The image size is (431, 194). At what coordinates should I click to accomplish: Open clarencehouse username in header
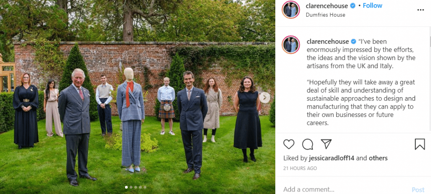328,6
